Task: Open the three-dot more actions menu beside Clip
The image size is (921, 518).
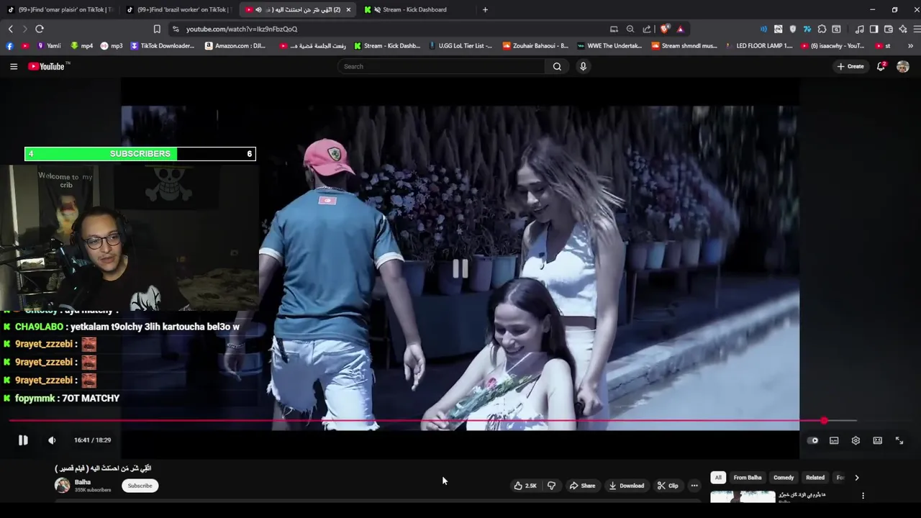Action: pos(694,486)
